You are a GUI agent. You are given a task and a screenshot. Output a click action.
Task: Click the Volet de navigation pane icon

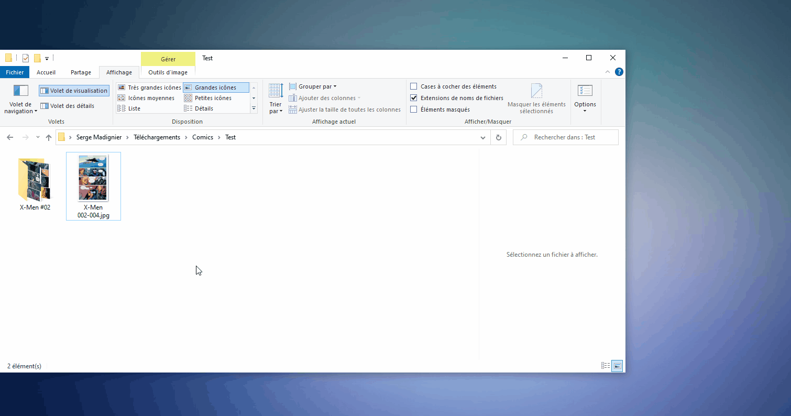coord(21,91)
